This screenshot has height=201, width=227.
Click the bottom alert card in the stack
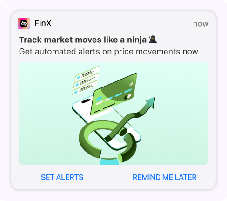coord(85,88)
